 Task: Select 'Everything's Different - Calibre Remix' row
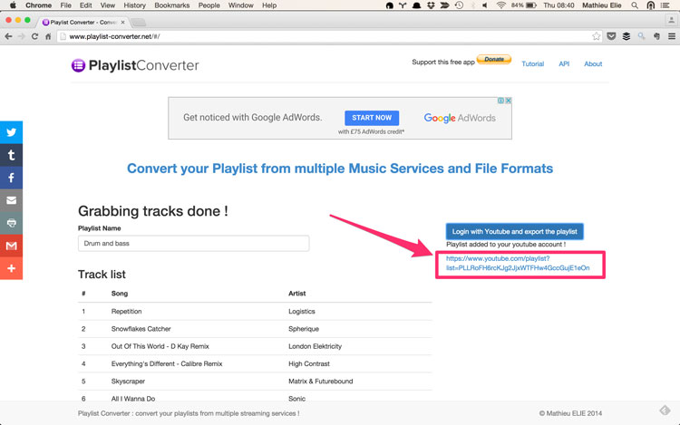click(x=255, y=364)
